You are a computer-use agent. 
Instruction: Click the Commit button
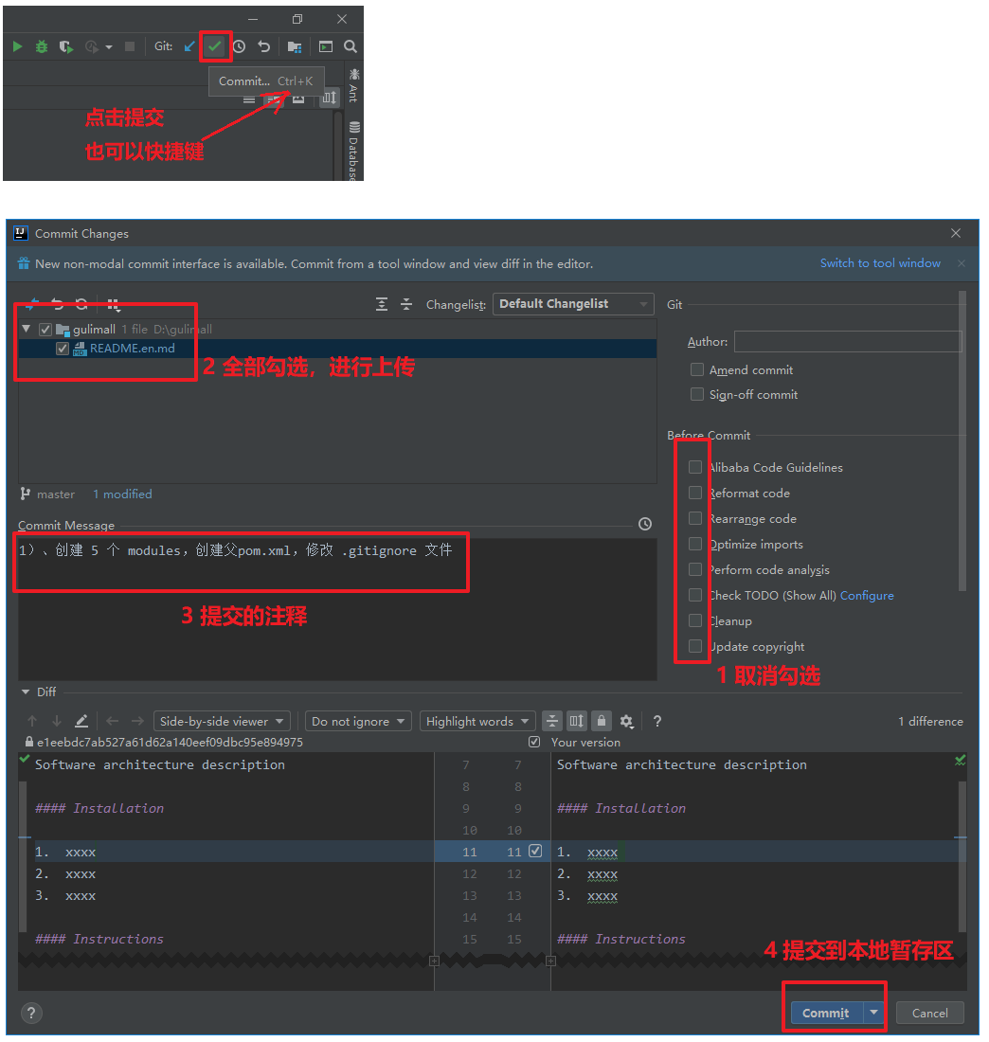(x=826, y=1013)
